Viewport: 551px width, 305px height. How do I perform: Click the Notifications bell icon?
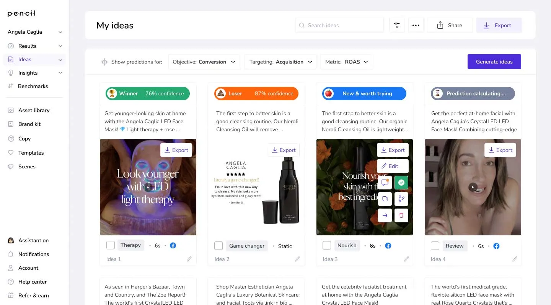pyautogui.click(x=11, y=254)
